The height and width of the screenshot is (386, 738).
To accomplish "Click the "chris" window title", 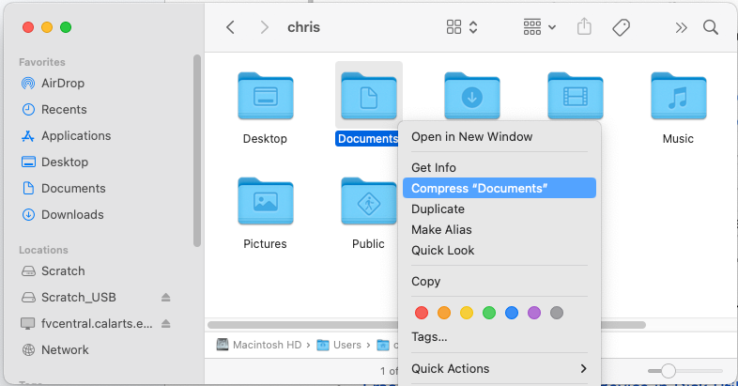I will 303,27.
